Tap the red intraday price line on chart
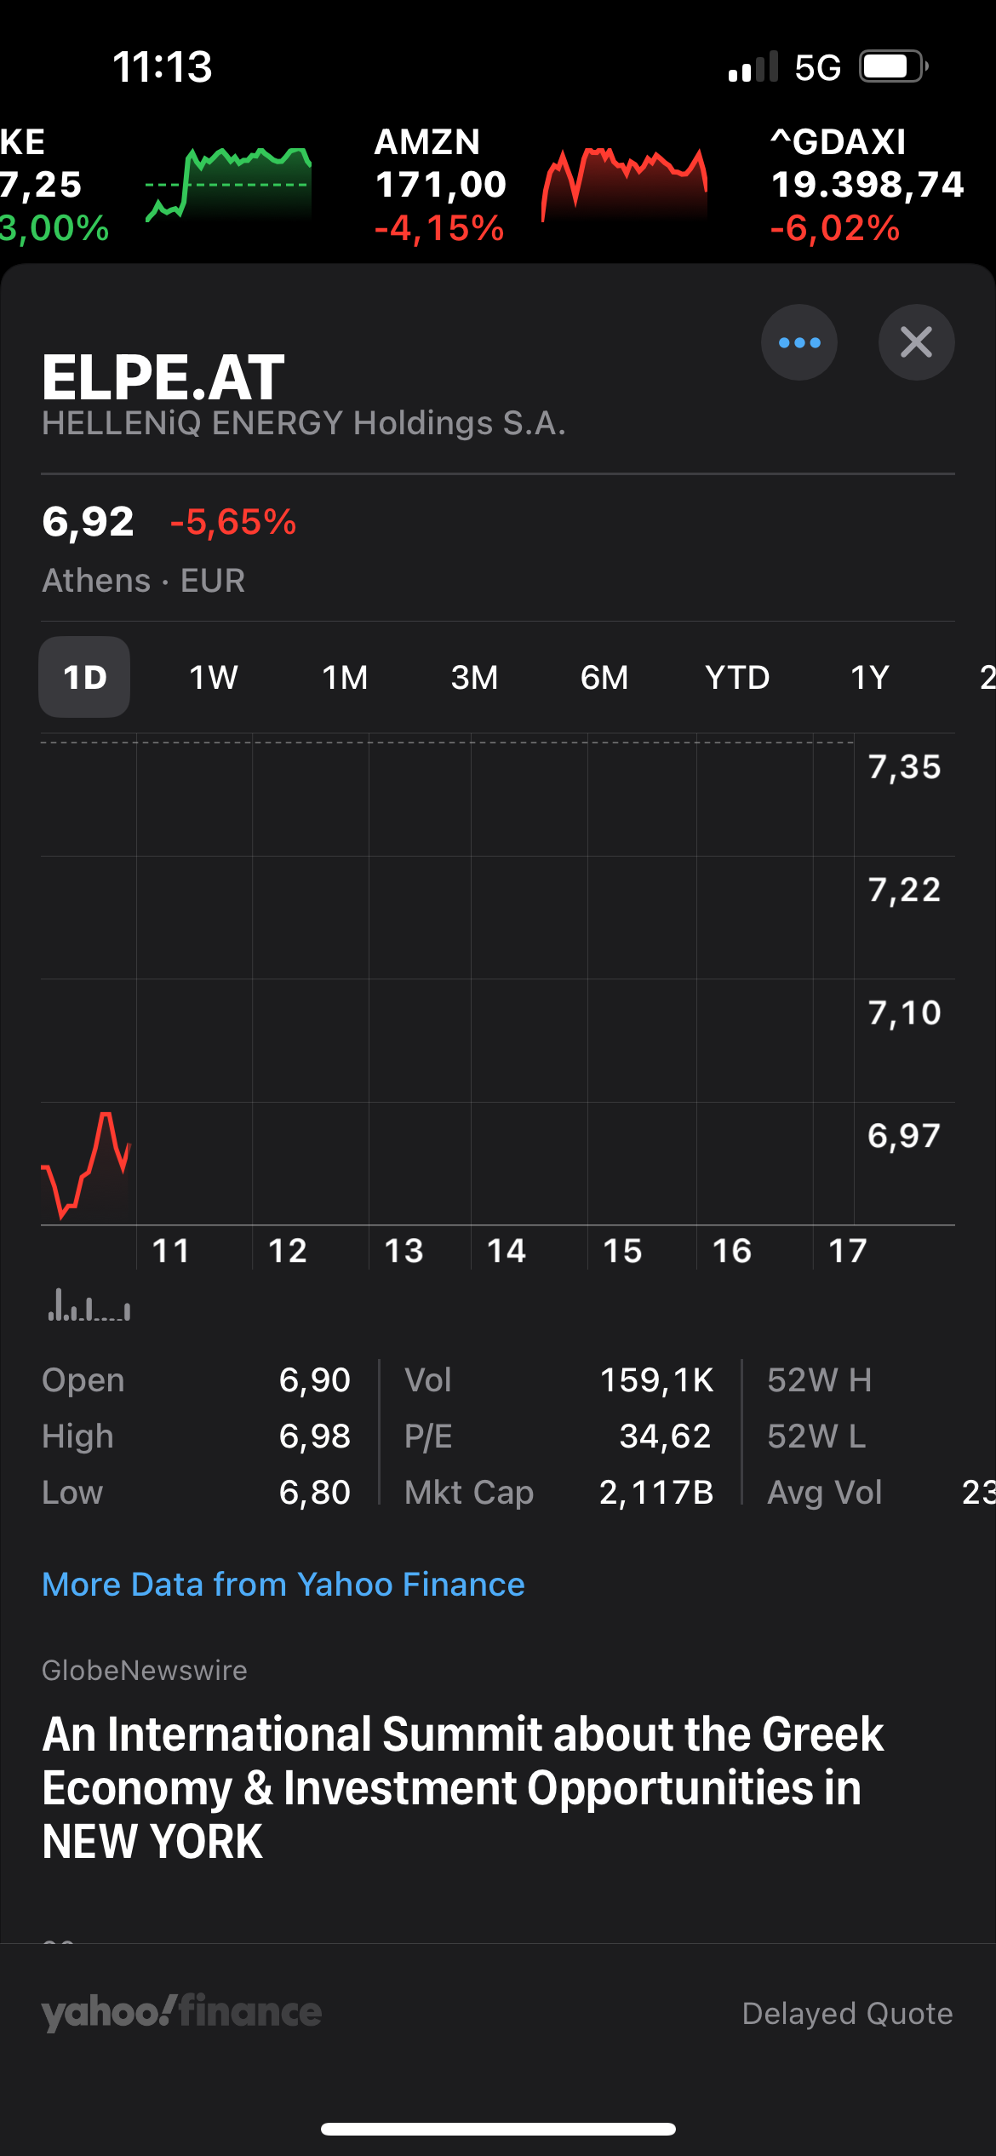 (x=86, y=1165)
